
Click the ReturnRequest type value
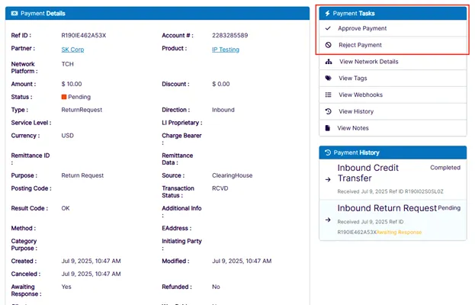82,110
